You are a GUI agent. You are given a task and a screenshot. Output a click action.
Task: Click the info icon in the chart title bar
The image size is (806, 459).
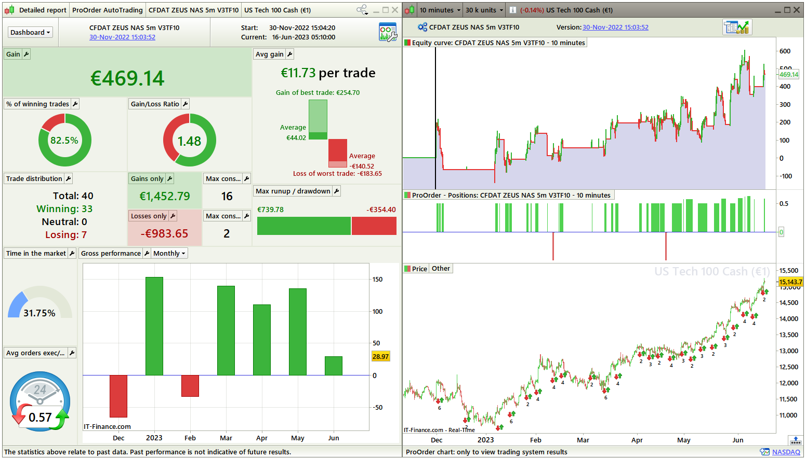click(512, 10)
